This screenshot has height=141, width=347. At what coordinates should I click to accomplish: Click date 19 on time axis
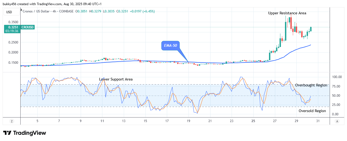[189, 121]
